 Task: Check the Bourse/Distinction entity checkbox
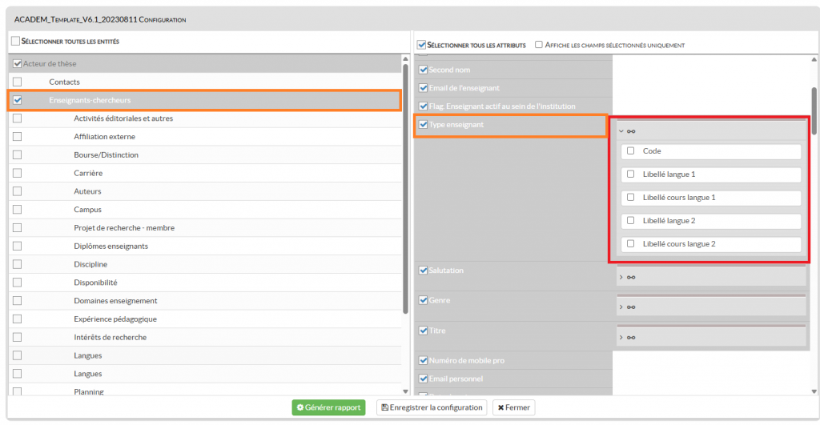[x=18, y=155]
